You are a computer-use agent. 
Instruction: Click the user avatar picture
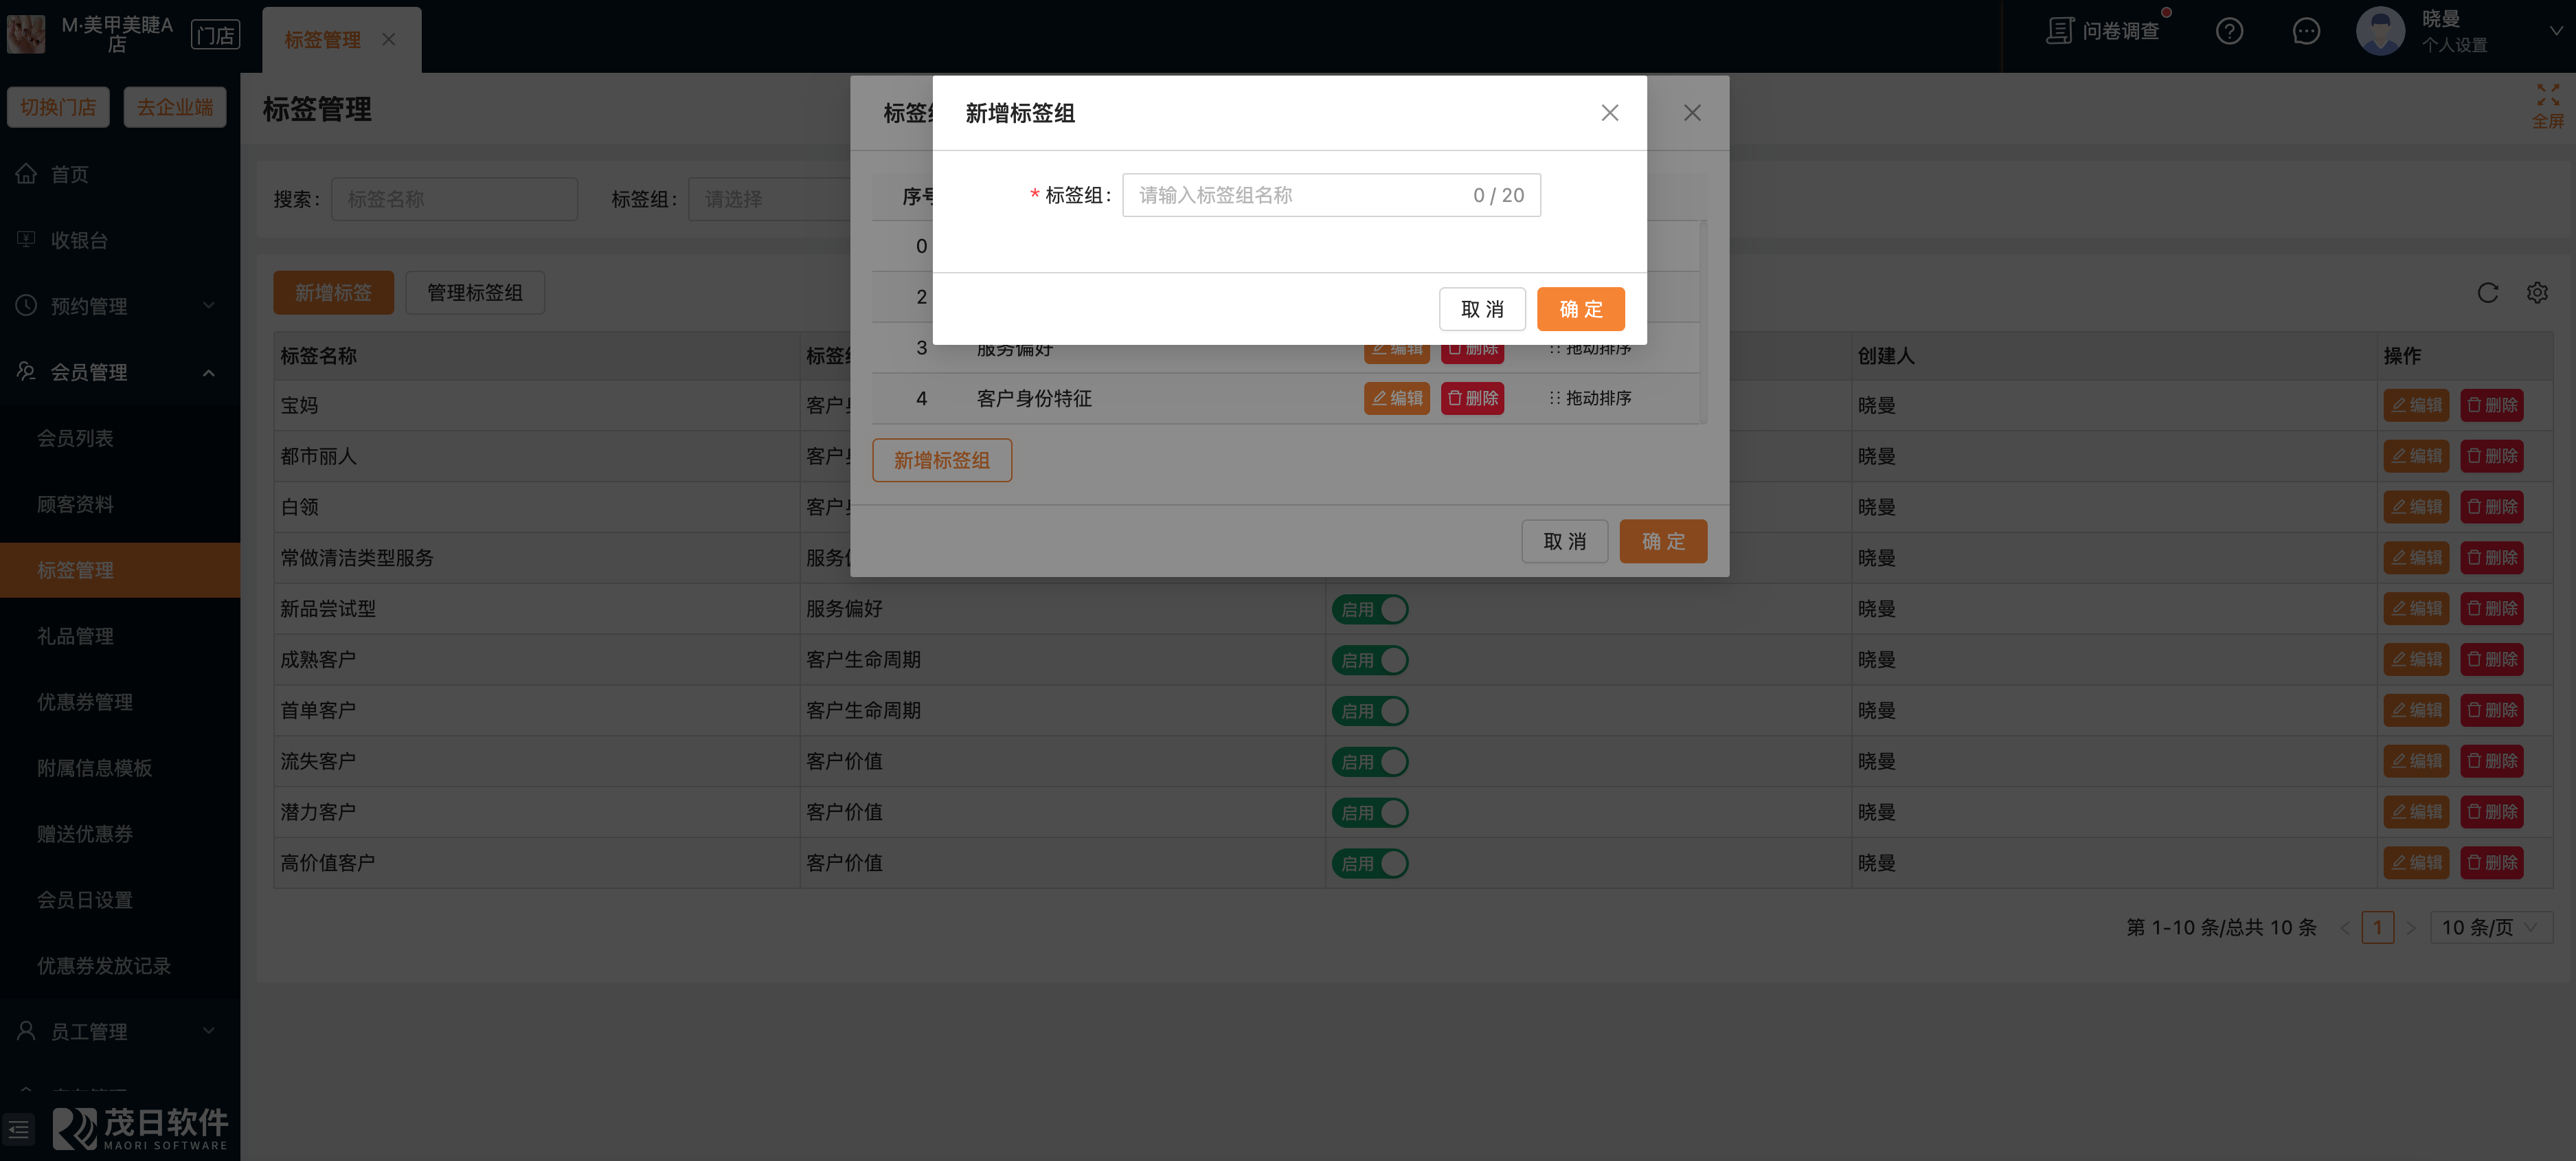click(x=2380, y=32)
